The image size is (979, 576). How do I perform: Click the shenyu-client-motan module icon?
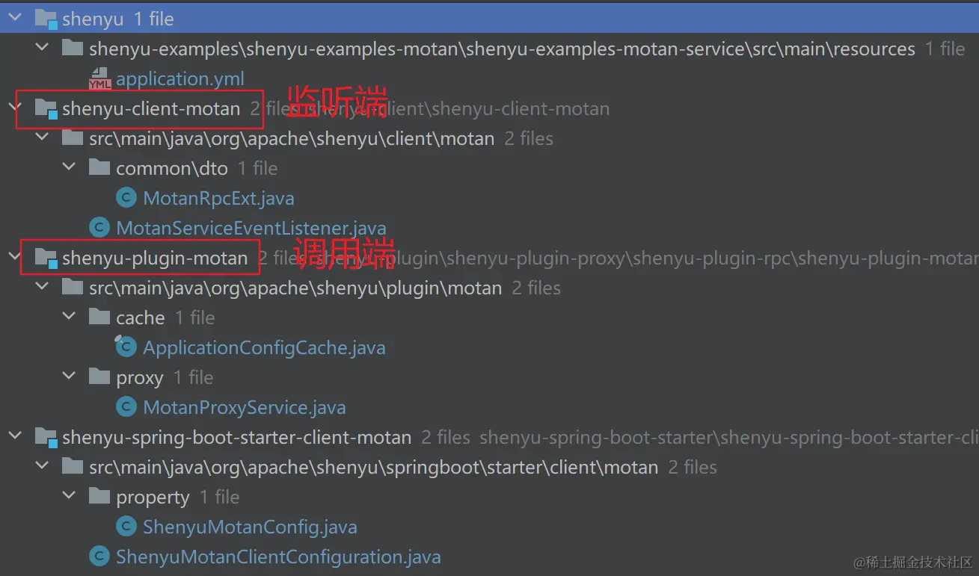point(46,109)
